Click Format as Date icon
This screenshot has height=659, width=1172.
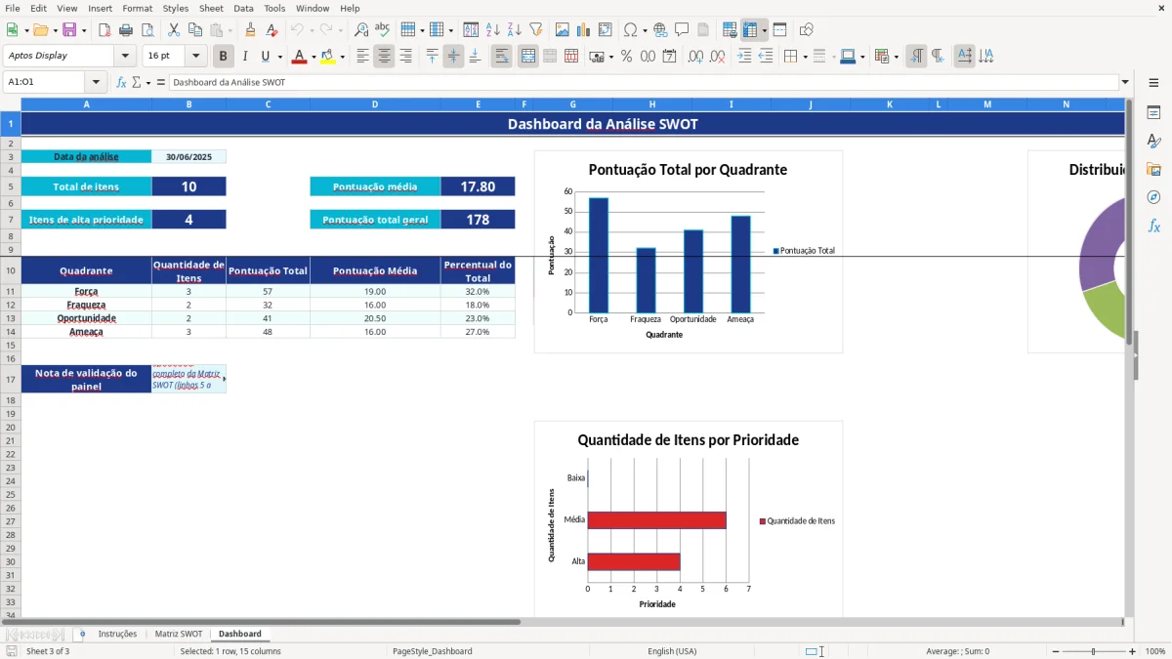tap(669, 57)
